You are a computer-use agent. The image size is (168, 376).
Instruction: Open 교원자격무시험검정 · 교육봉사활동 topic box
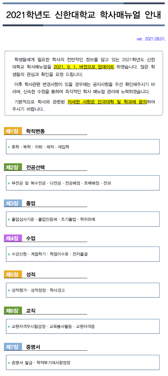click(83, 326)
